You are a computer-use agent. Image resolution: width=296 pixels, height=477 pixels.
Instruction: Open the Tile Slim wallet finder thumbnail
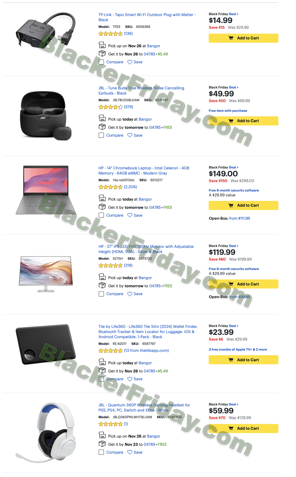45,345
